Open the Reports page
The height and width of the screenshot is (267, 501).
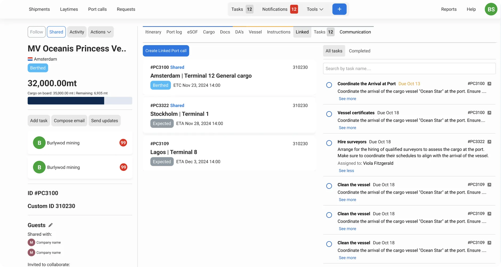point(449,9)
